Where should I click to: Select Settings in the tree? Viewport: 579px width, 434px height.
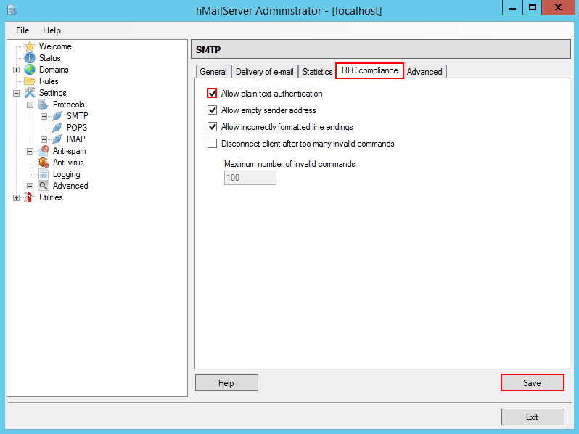coord(53,93)
